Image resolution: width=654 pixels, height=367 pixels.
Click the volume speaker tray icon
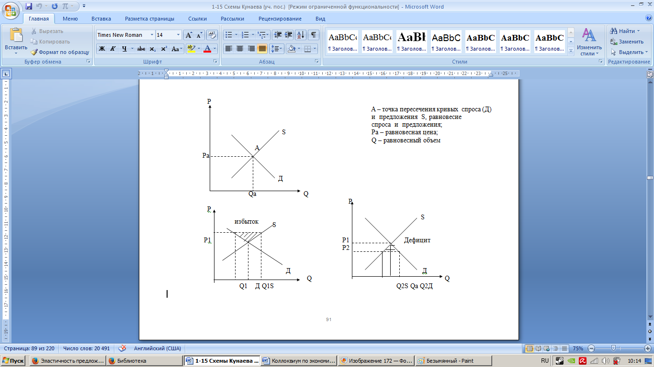605,361
